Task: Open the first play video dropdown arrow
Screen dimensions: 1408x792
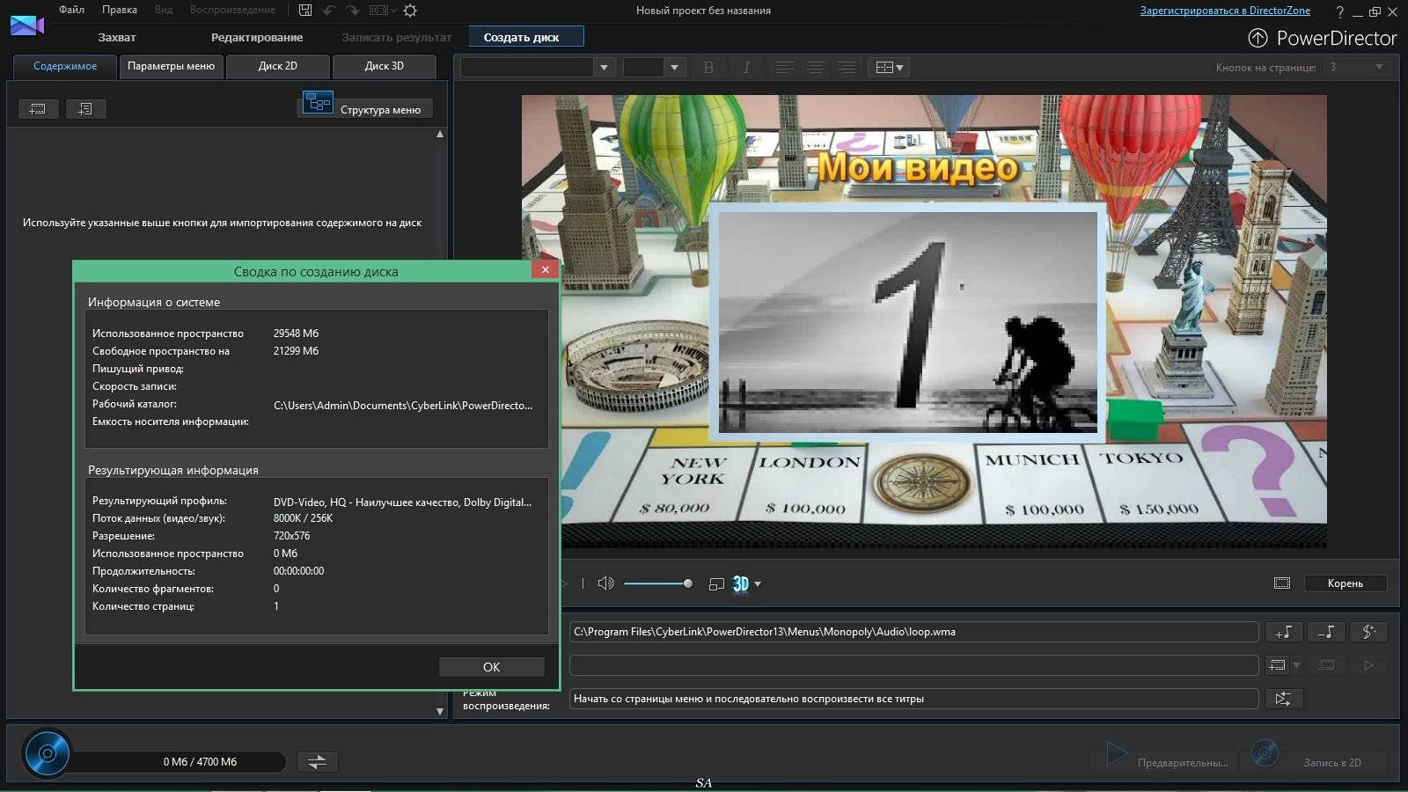Action: click(1296, 664)
